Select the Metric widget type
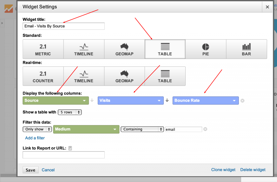The image size is (277, 182). [43, 49]
